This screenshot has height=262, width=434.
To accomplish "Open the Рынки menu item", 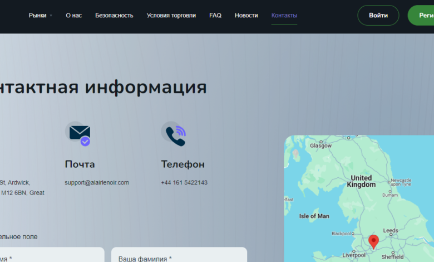I will point(38,16).
